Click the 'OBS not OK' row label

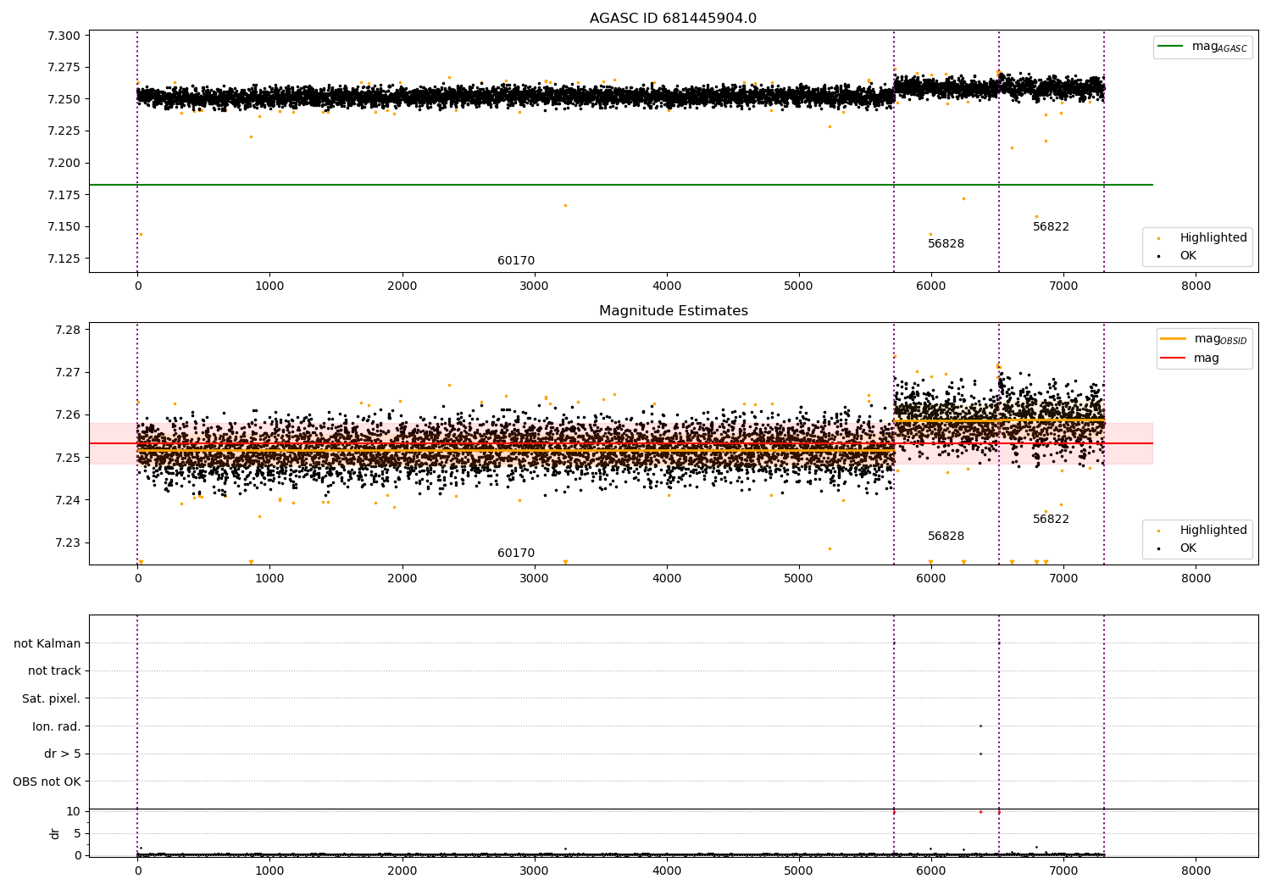(x=47, y=782)
